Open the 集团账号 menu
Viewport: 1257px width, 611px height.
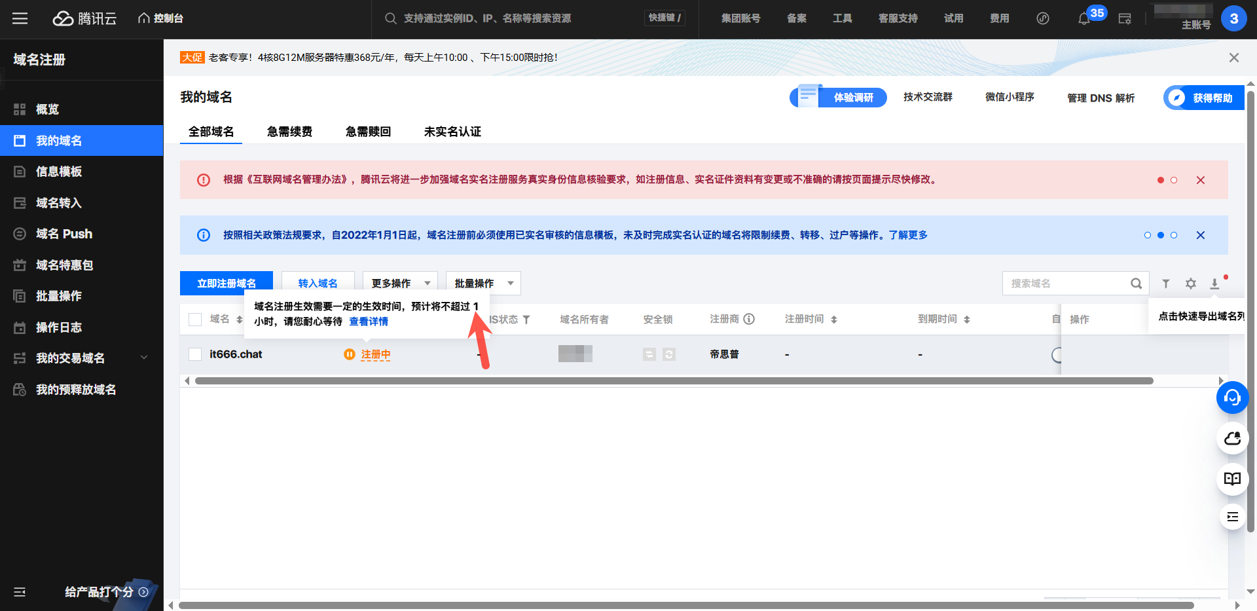tap(741, 18)
